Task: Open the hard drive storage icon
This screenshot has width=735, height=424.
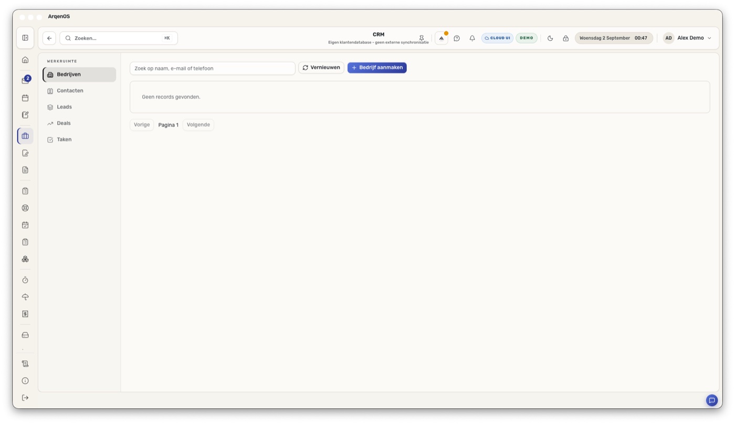Action: coord(25,335)
